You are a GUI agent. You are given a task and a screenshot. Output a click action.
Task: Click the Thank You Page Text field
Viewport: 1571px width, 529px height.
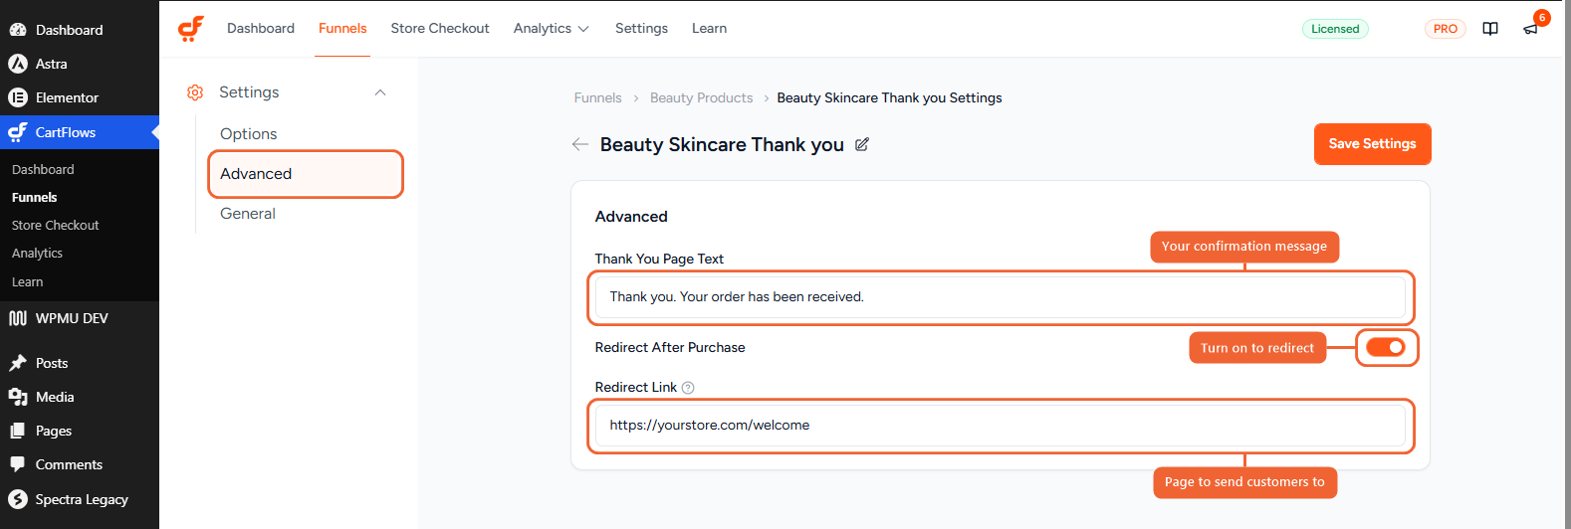coord(1001,297)
